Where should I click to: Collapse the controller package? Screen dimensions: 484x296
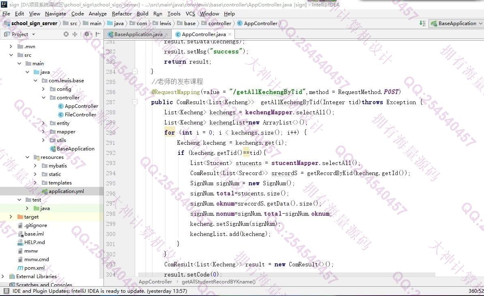pos(43,98)
